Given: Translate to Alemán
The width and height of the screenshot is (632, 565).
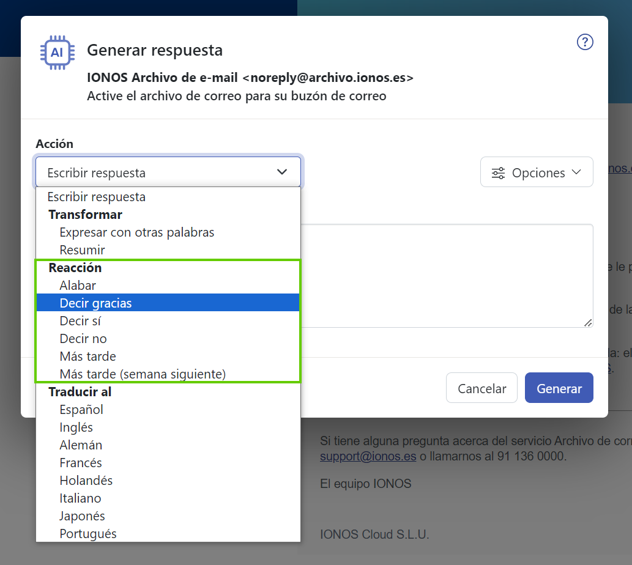Looking at the screenshot, I should point(168,445).
